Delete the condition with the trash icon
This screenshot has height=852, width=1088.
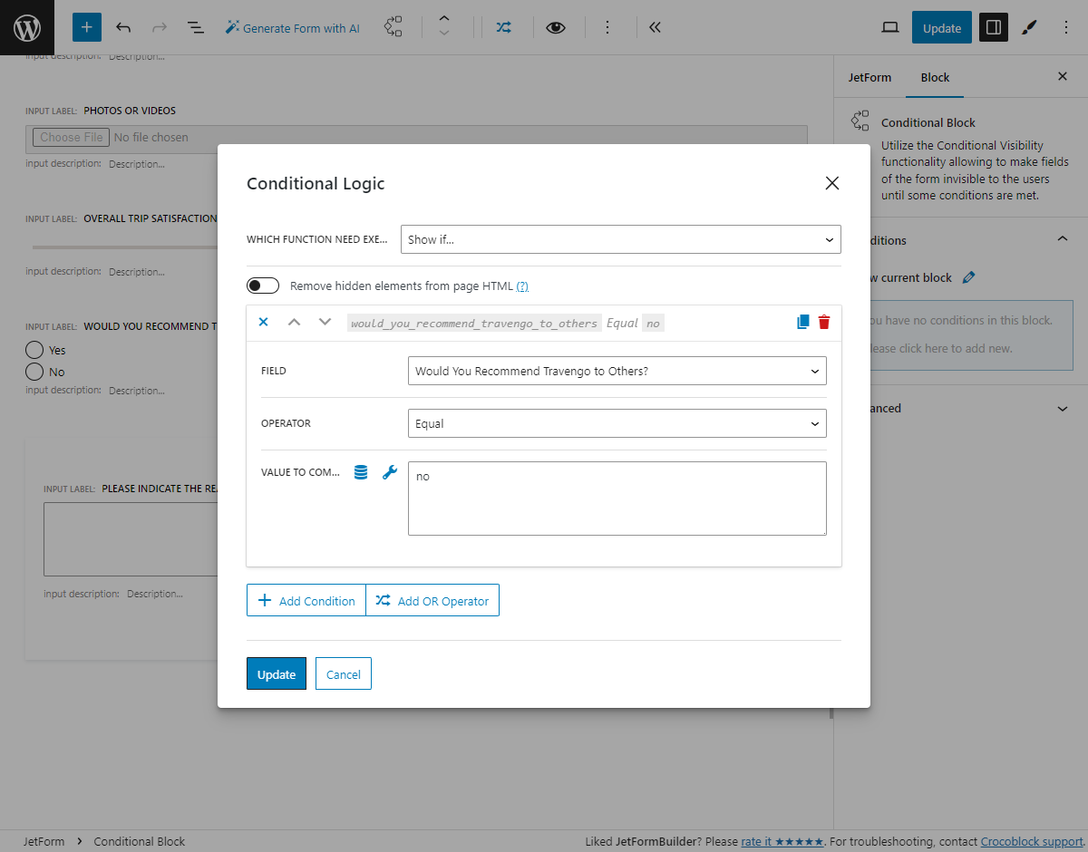pyautogui.click(x=823, y=321)
